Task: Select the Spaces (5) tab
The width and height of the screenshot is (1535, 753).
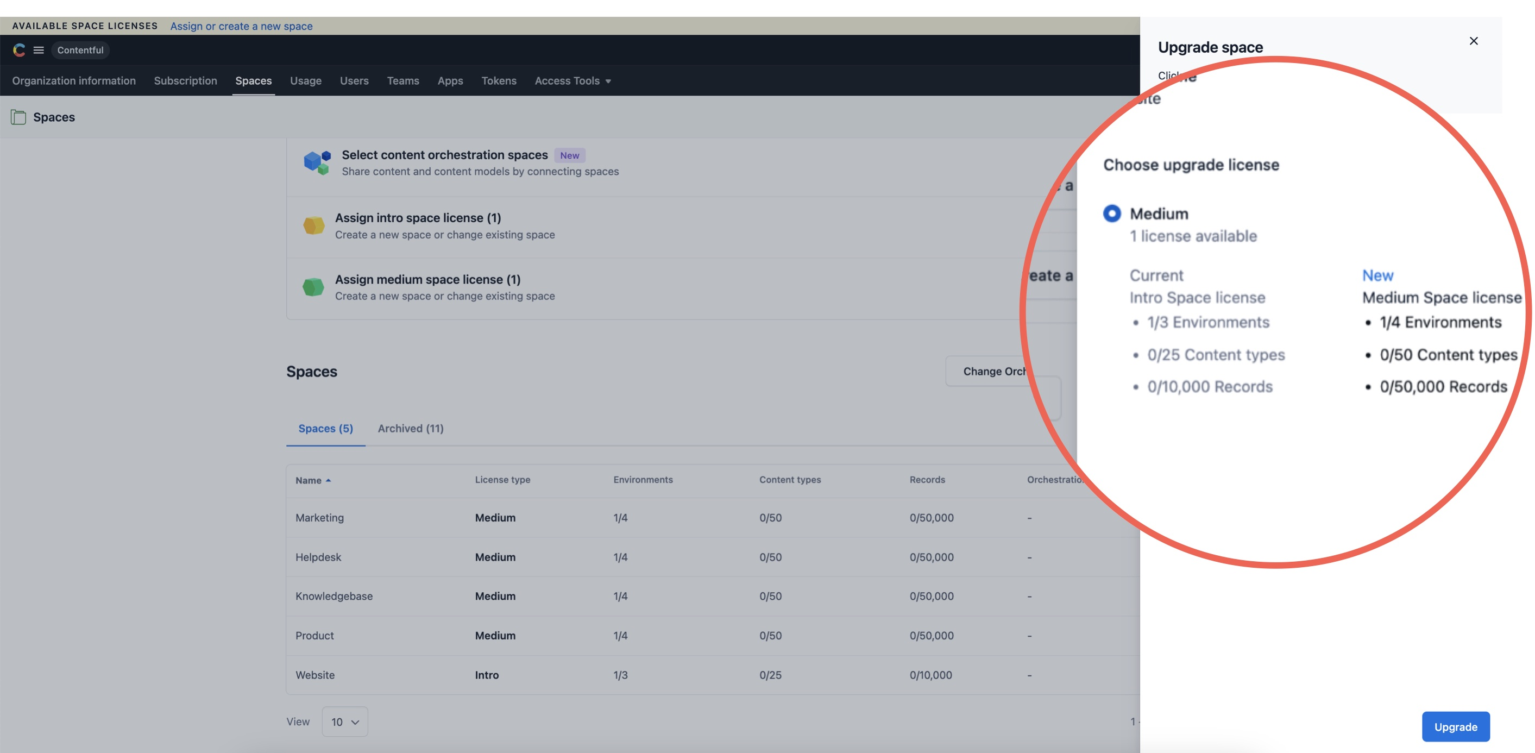Action: pos(325,429)
